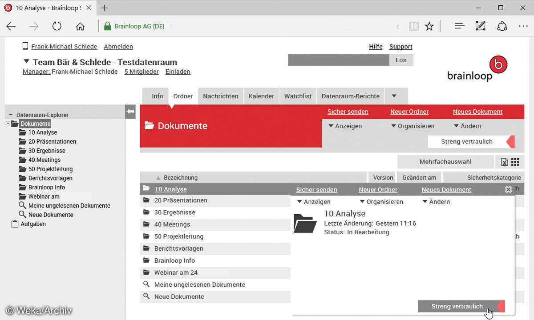Open the browser hub lines icon
This screenshot has height=320, width=534.
click(x=460, y=26)
